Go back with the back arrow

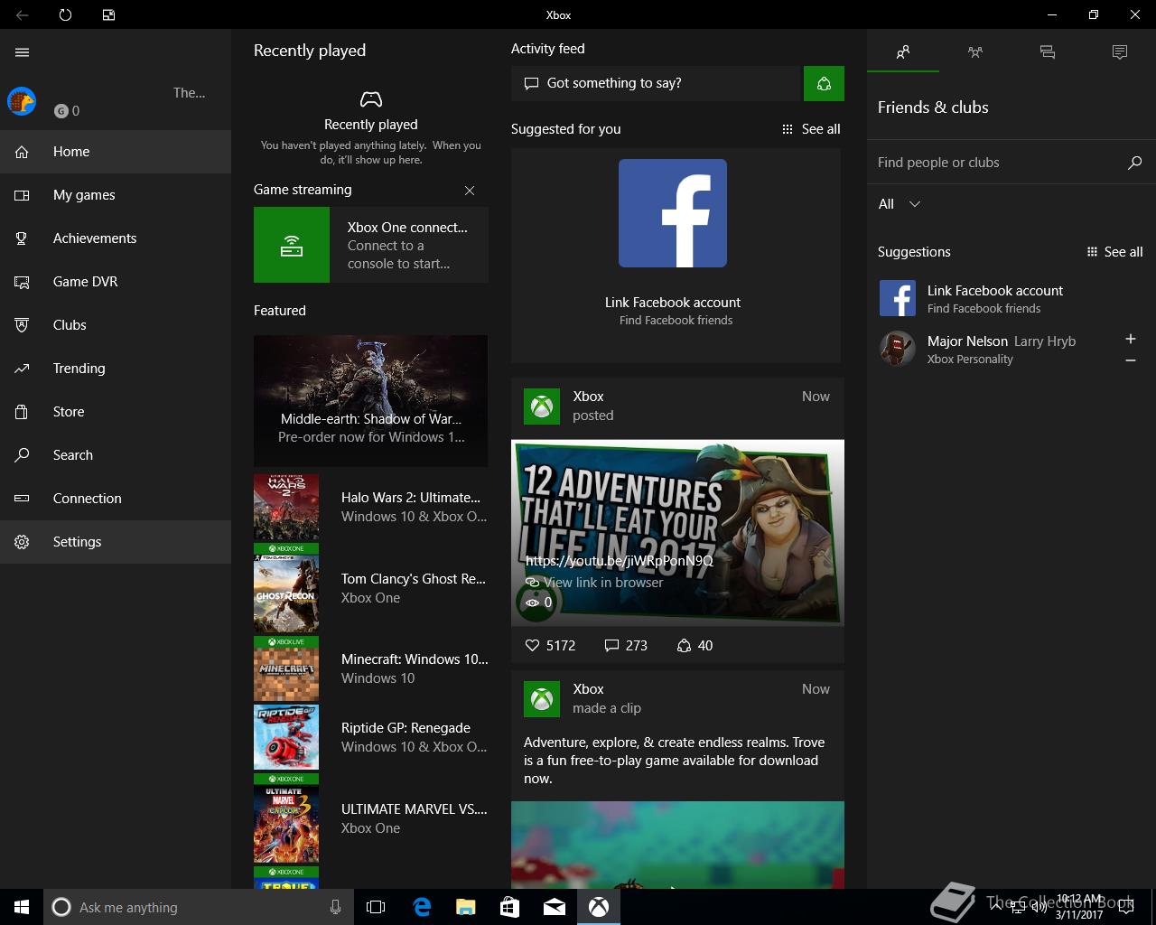tap(23, 14)
